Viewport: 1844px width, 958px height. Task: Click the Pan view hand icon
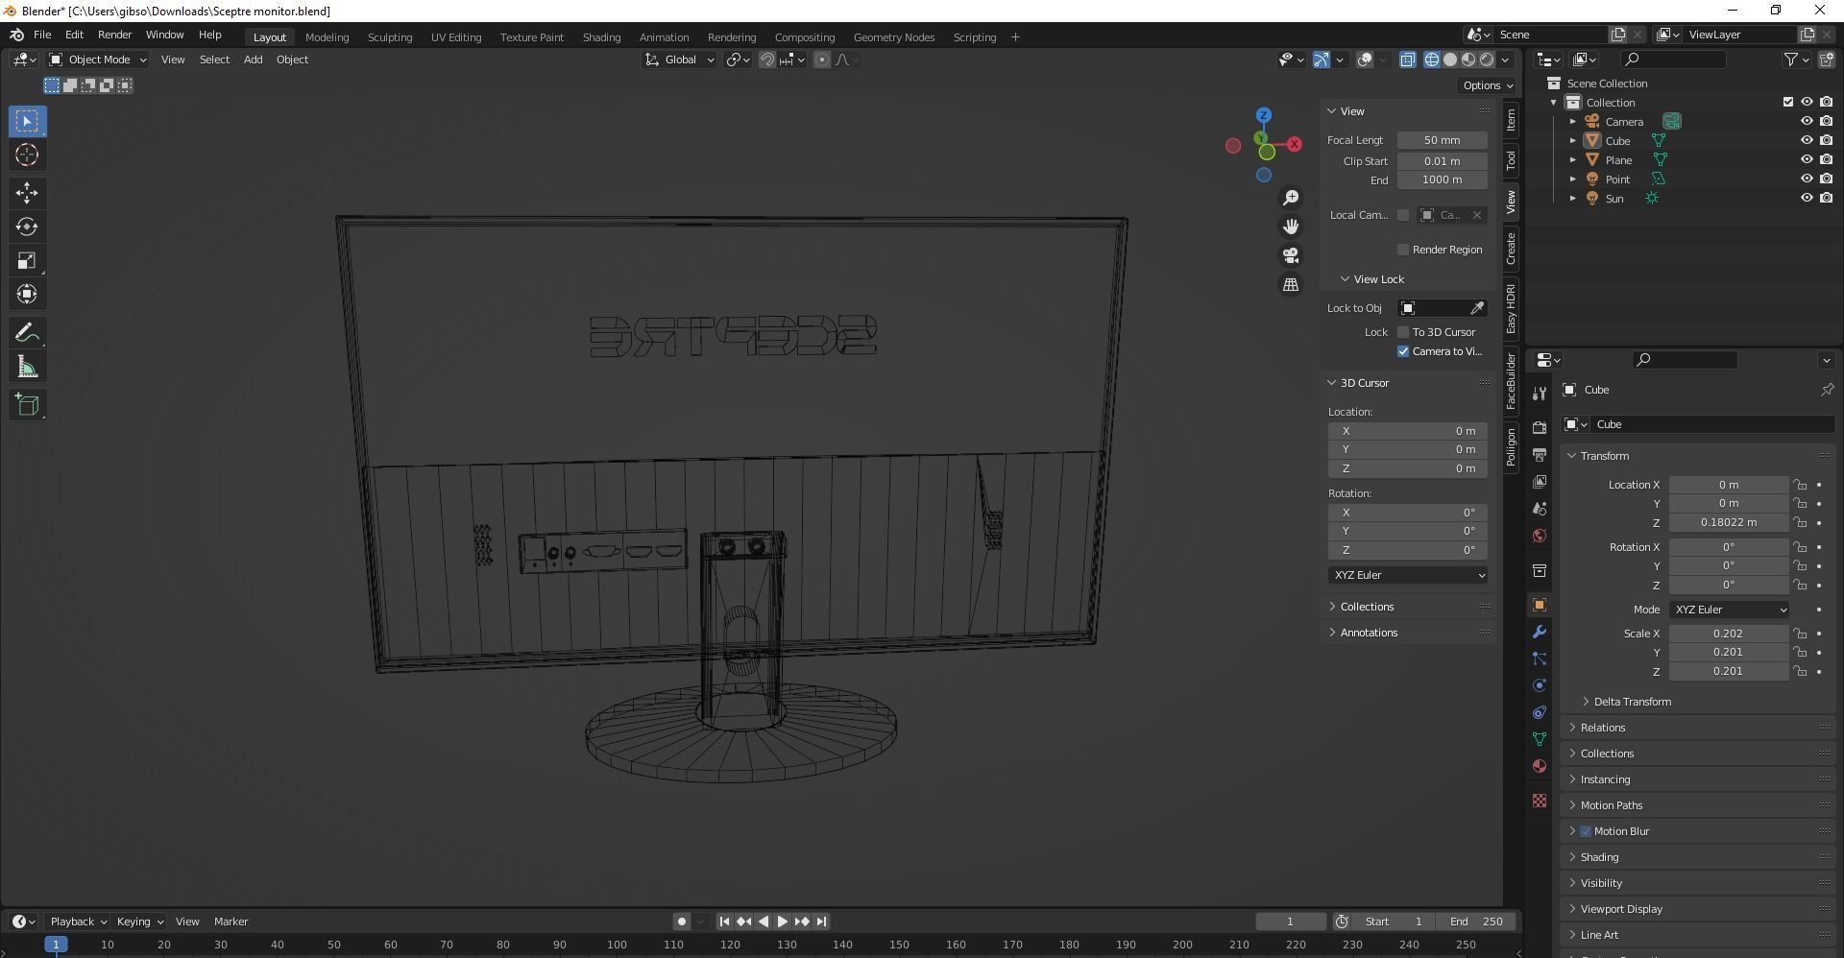1291,227
